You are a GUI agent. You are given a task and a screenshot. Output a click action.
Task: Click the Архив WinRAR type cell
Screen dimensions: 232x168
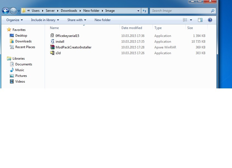point(165,47)
